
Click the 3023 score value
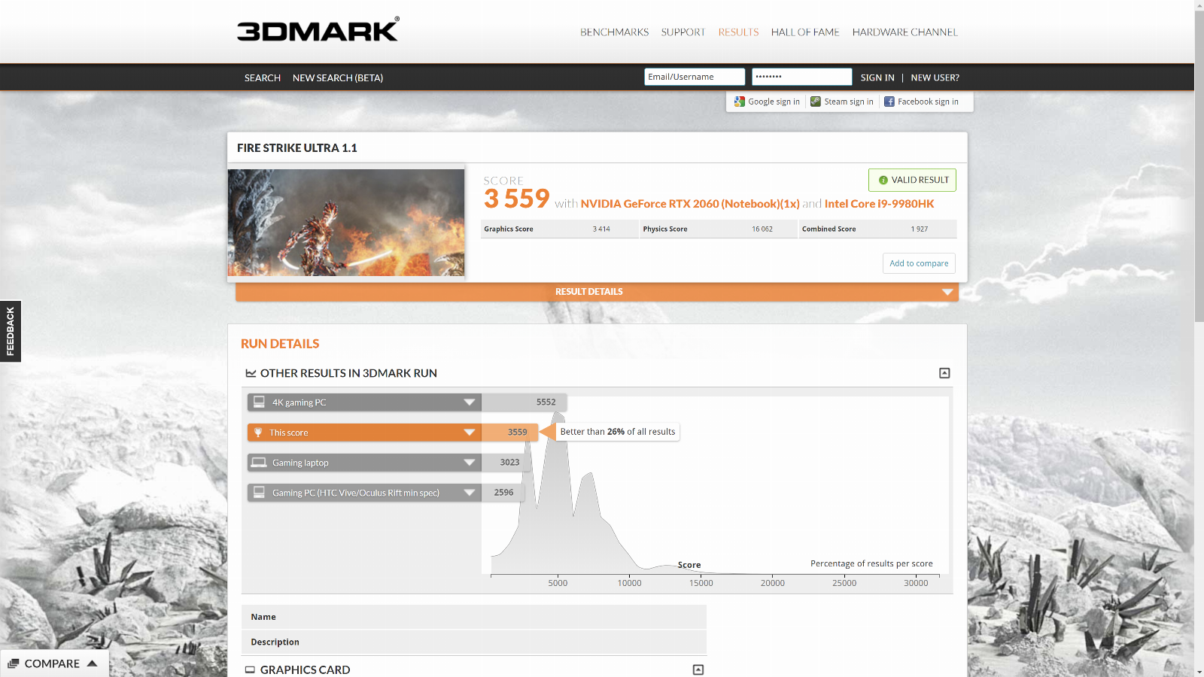(x=509, y=463)
